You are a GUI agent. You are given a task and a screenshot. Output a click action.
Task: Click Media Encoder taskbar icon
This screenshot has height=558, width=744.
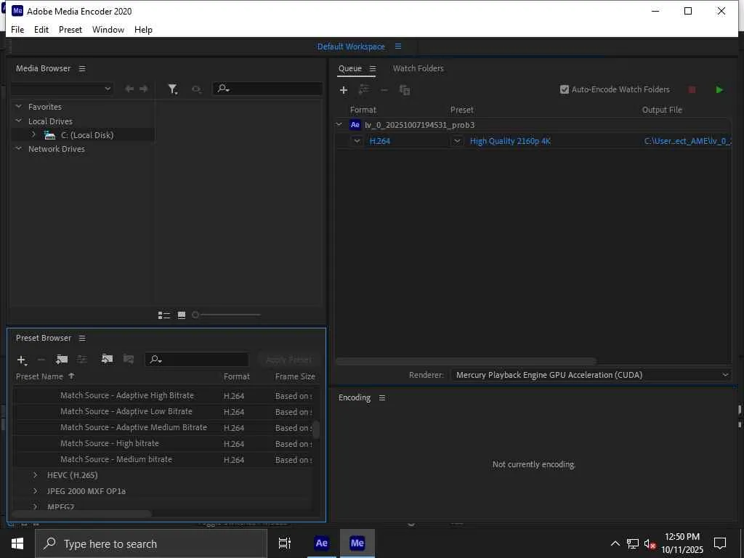[357, 543]
